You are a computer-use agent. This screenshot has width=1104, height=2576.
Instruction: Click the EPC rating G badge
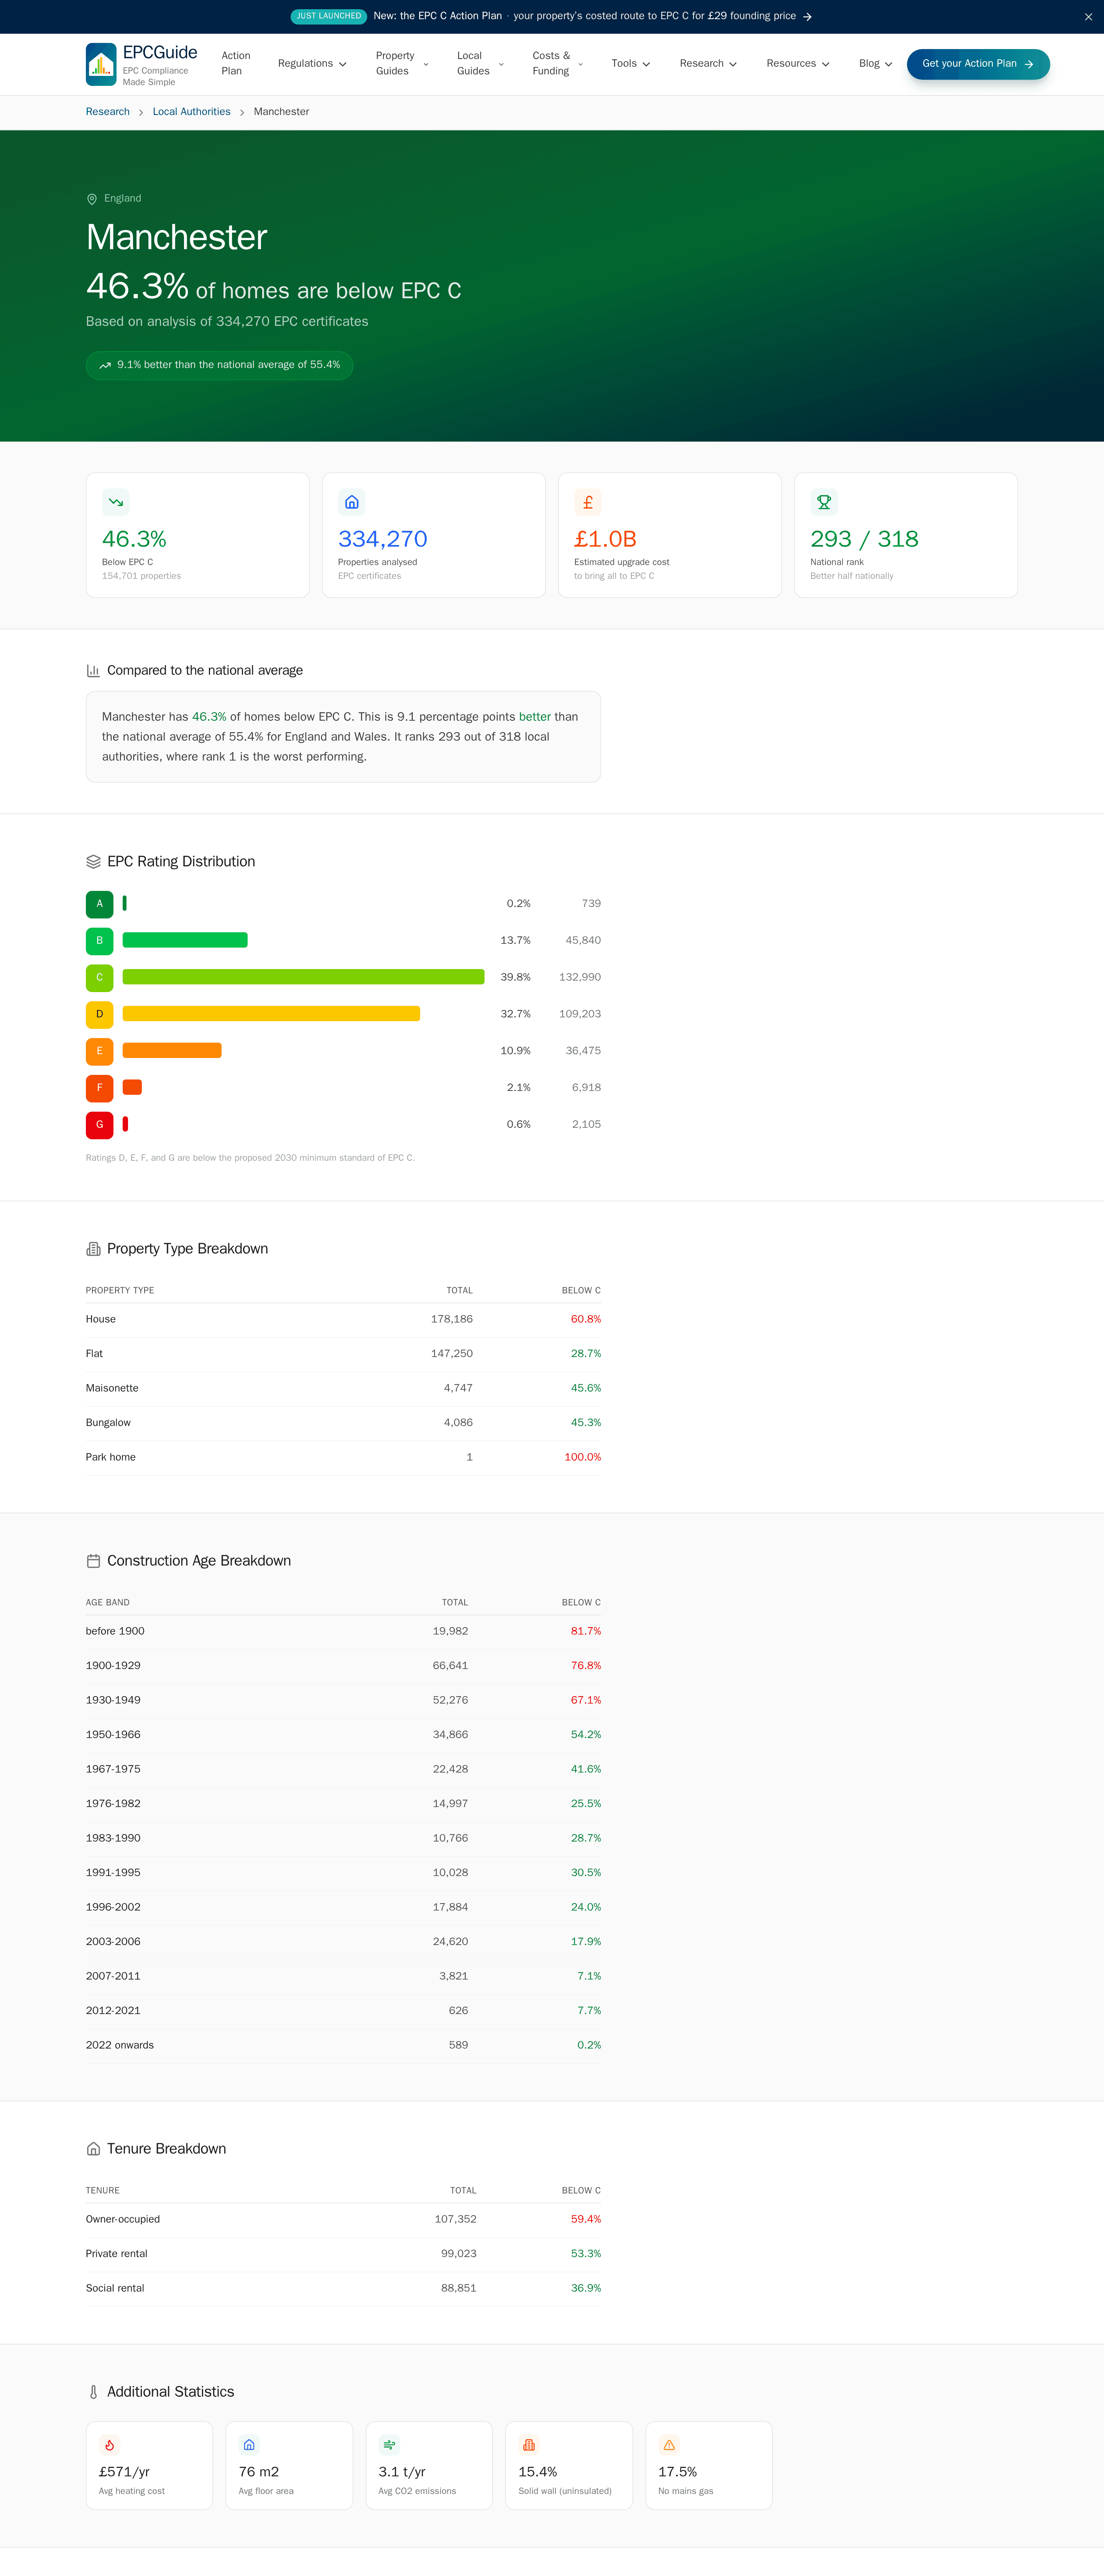pyautogui.click(x=99, y=1125)
